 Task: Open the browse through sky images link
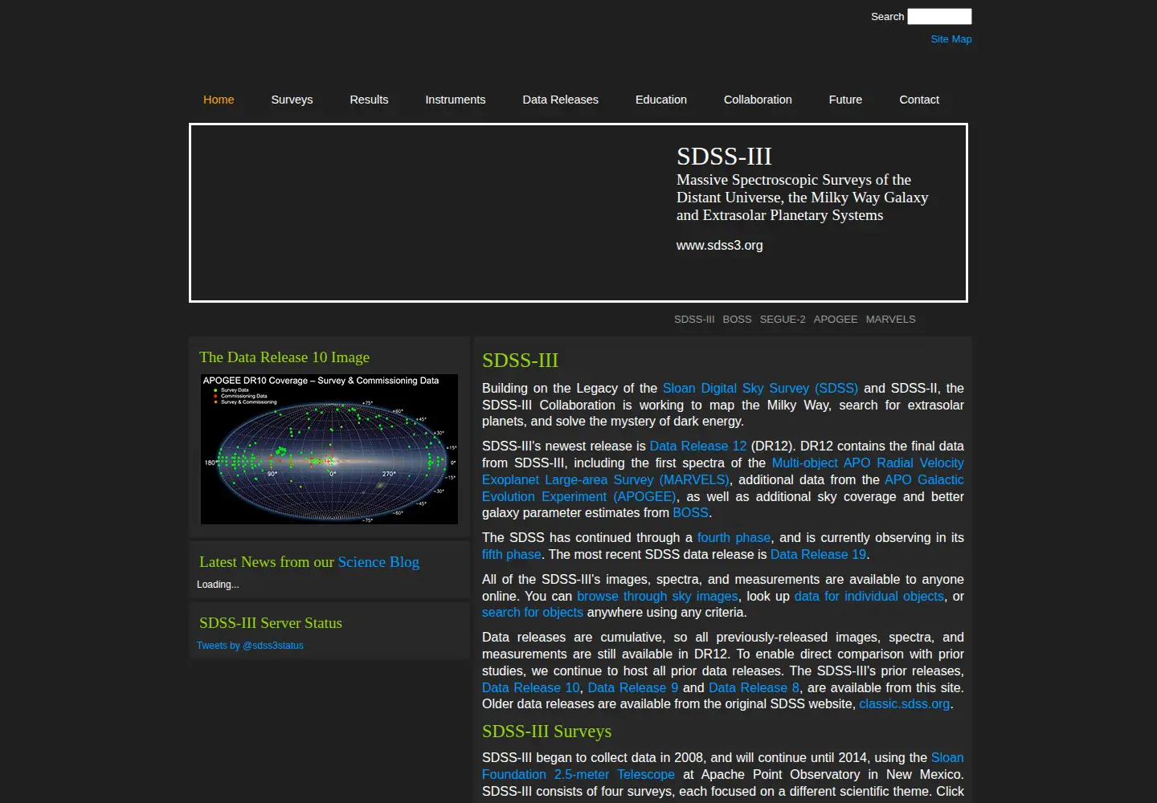pos(657,597)
